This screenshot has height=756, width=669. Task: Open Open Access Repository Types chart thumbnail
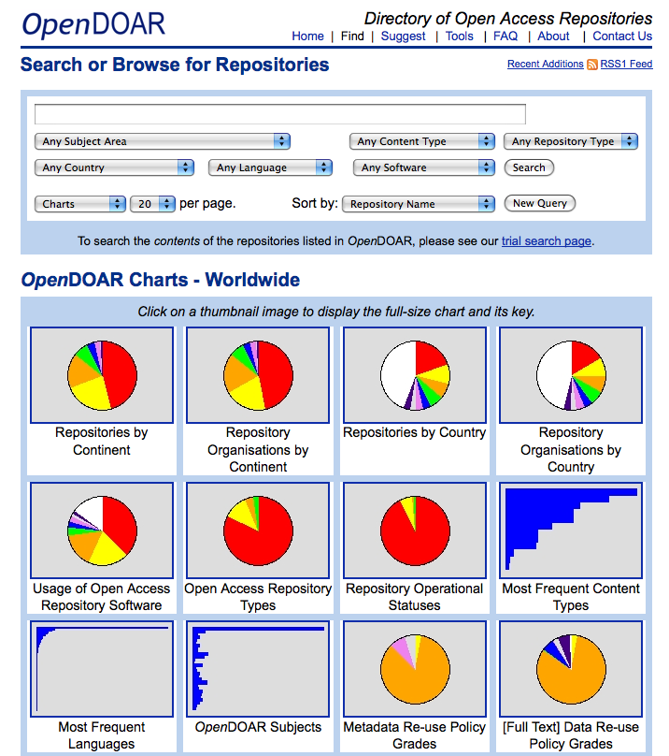pyautogui.click(x=258, y=531)
